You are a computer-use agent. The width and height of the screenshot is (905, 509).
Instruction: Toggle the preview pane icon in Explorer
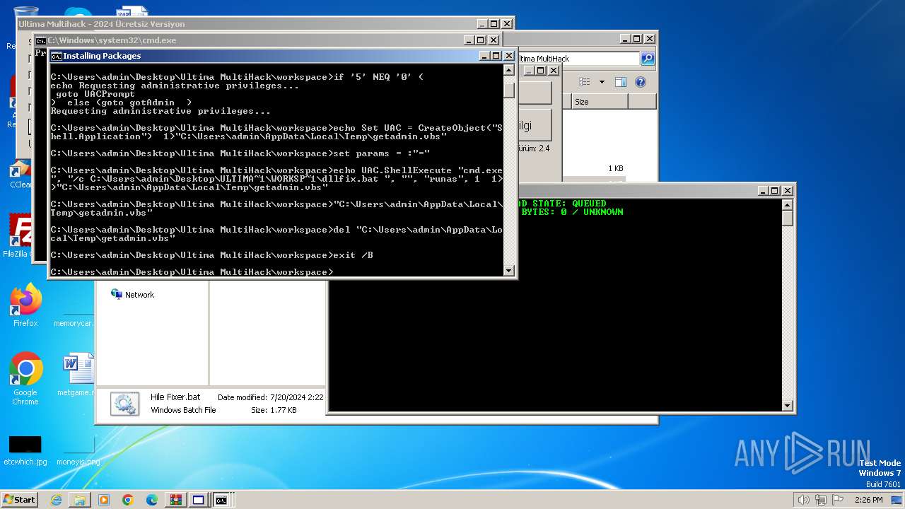tap(620, 82)
